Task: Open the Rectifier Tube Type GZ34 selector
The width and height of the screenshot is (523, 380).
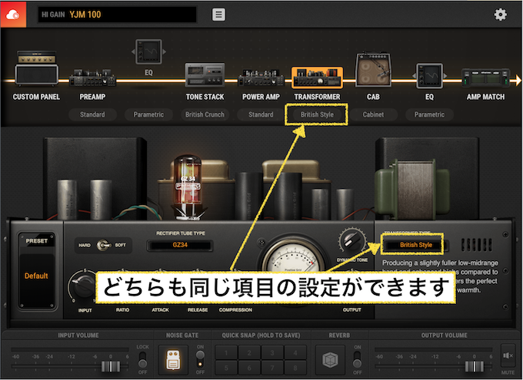Action: (x=180, y=245)
